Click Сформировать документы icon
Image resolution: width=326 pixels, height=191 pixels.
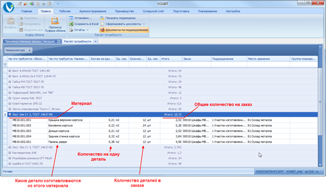click(x=102, y=24)
